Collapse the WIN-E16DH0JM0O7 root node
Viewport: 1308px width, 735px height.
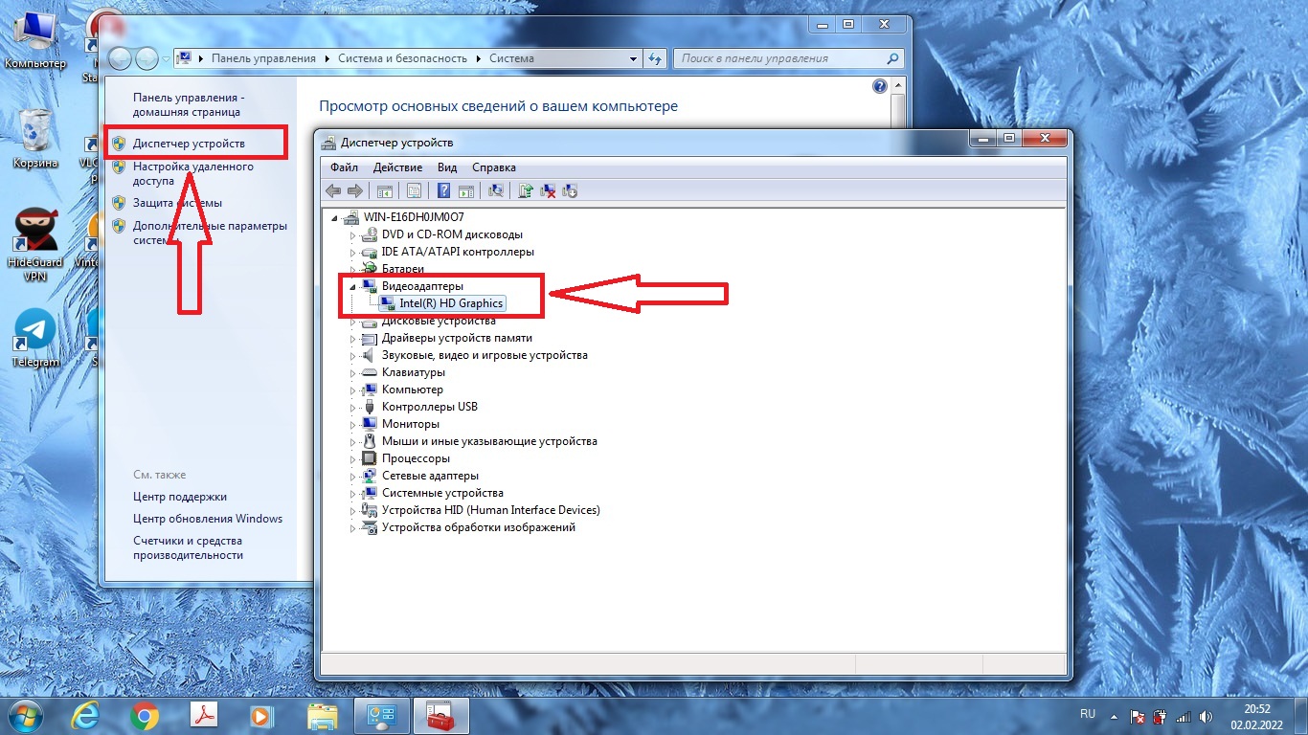pos(334,217)
